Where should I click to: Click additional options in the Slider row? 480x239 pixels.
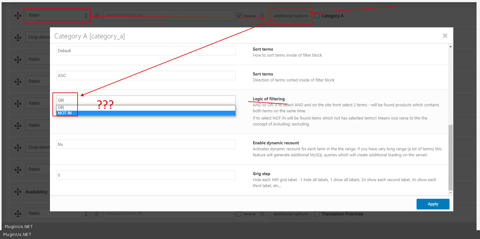pyautogui.click(x=291, y=16)
